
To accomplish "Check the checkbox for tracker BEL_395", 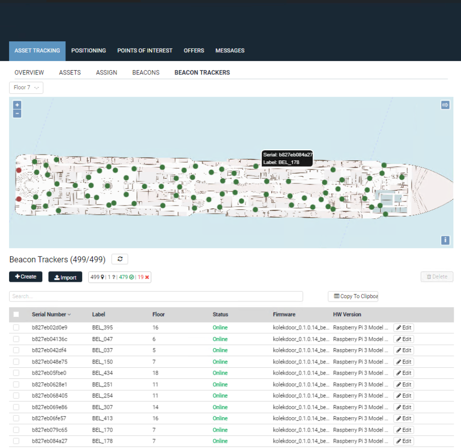I will (16, 327).
